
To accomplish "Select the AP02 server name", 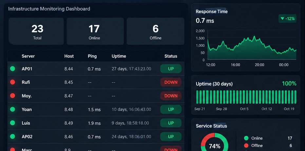I will [27, 137].
